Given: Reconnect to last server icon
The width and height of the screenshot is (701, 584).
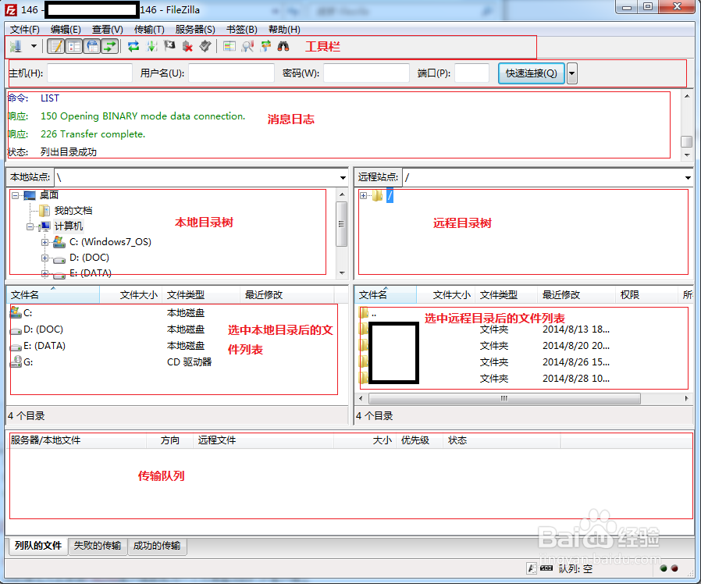Looking at the screenshot, I should click(x=205, y=46).
